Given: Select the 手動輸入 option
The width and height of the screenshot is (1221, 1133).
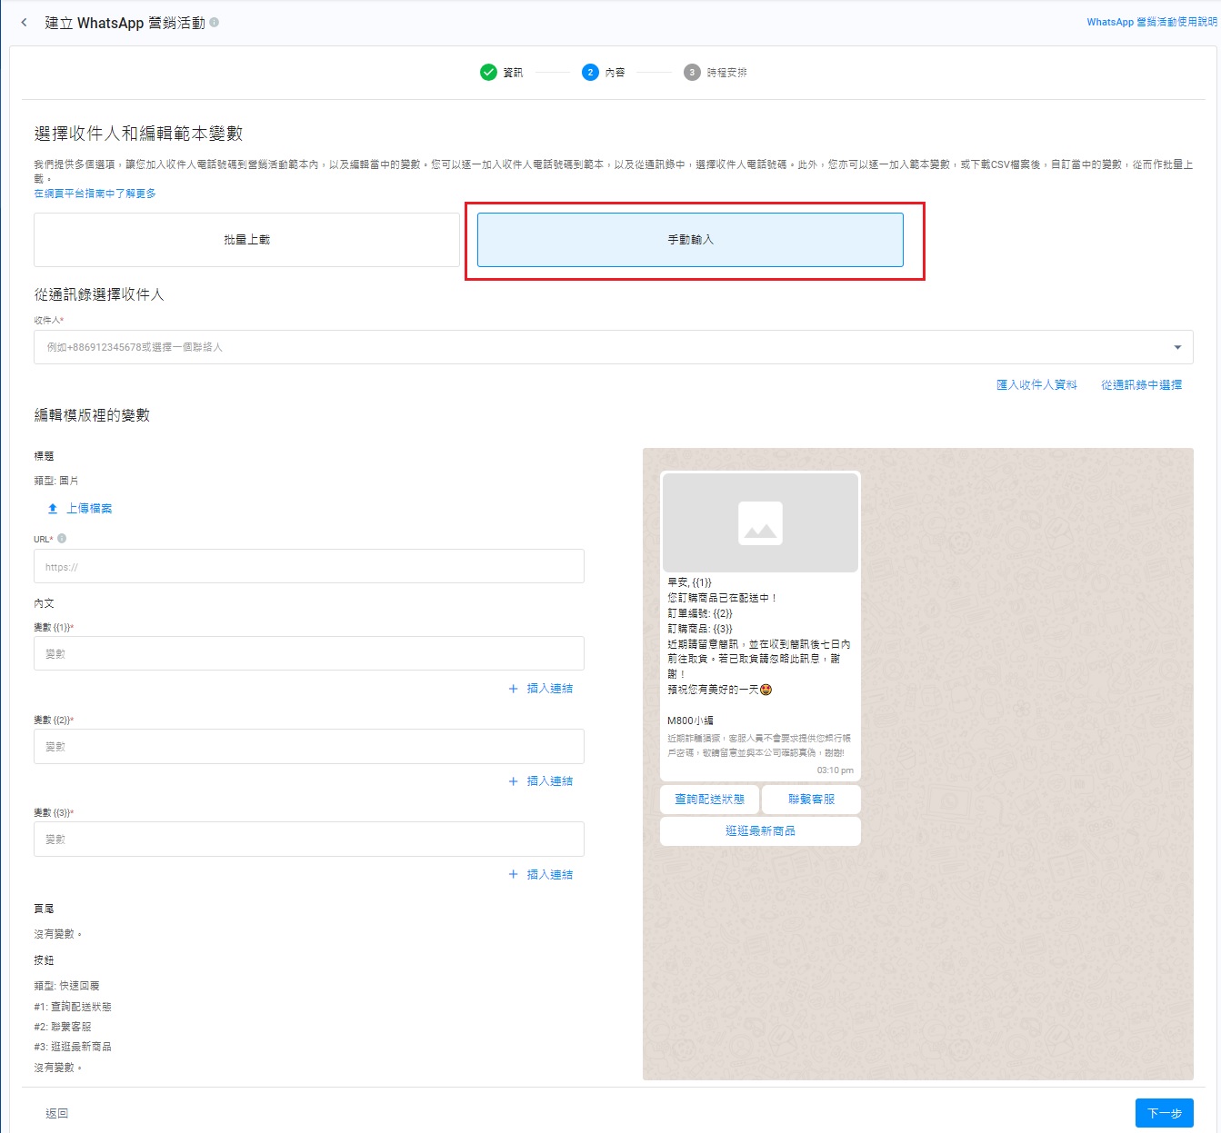Looking at the screenshot, I should pos(690,240).
